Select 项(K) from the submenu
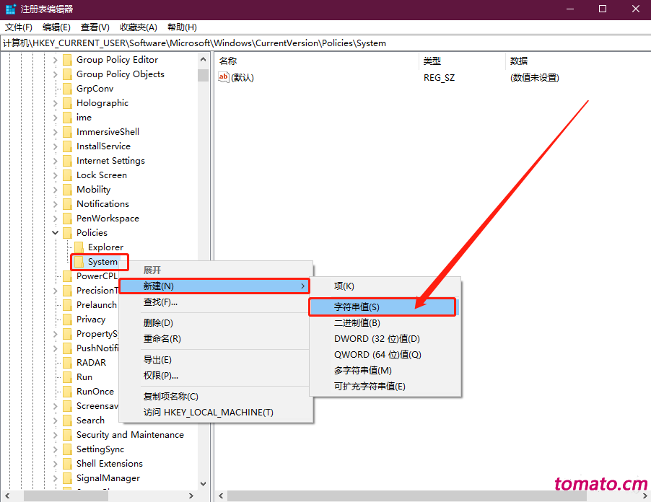 pos(385,286)
